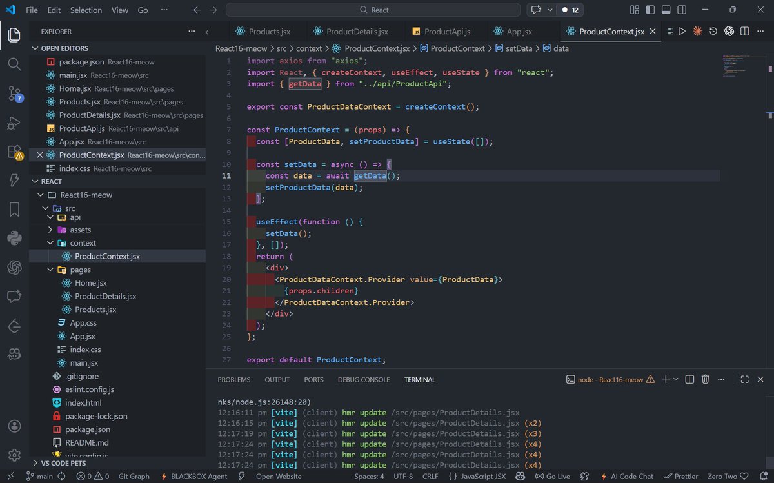Toggle the primary side bar
The width and height of the screenshot is (774, 483).
click(x=651, y=10)
